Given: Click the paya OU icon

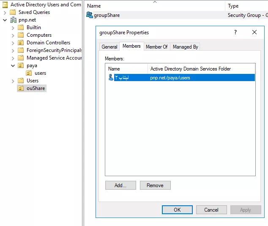Looking at the screenshot, I should point(21,65).
